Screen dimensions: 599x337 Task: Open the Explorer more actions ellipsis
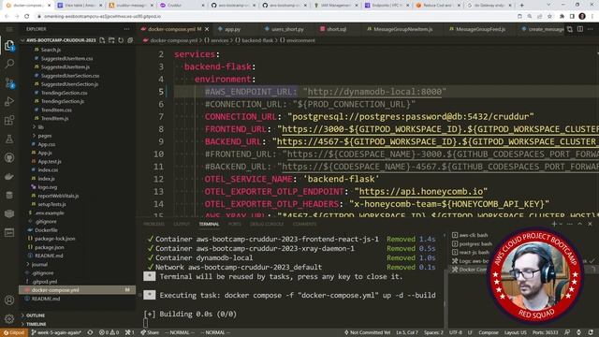tap(127, 29)
